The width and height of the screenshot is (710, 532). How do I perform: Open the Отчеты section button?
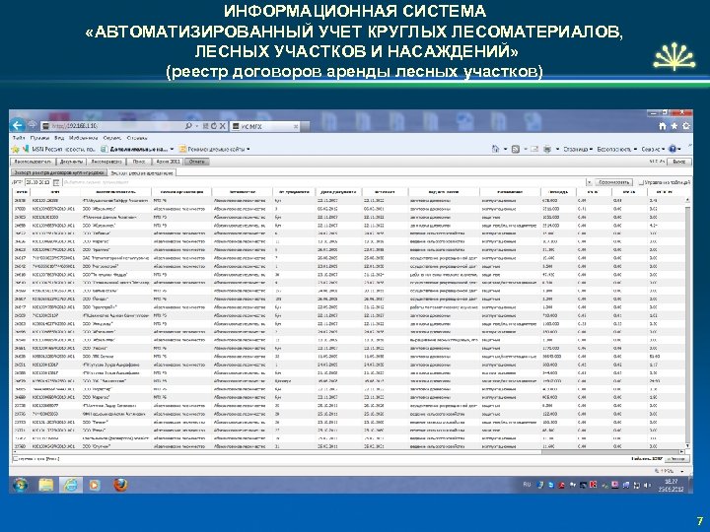(x=197, y=162)
